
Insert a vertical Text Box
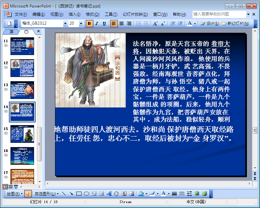101,194
